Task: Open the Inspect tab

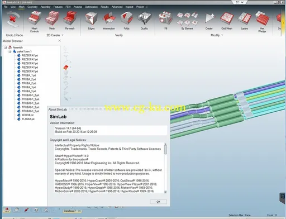Action: click(x=129, y=7)
